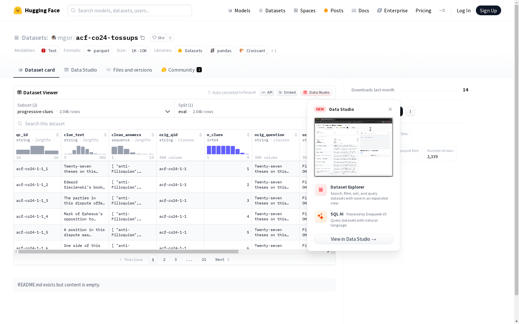
Task: Click the Dataset Viewer table icon
Action: (x=19, y=92)
